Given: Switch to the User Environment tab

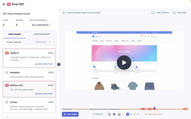Looking at the screenshot, I should pyautogui.click(x=42, y=34).
